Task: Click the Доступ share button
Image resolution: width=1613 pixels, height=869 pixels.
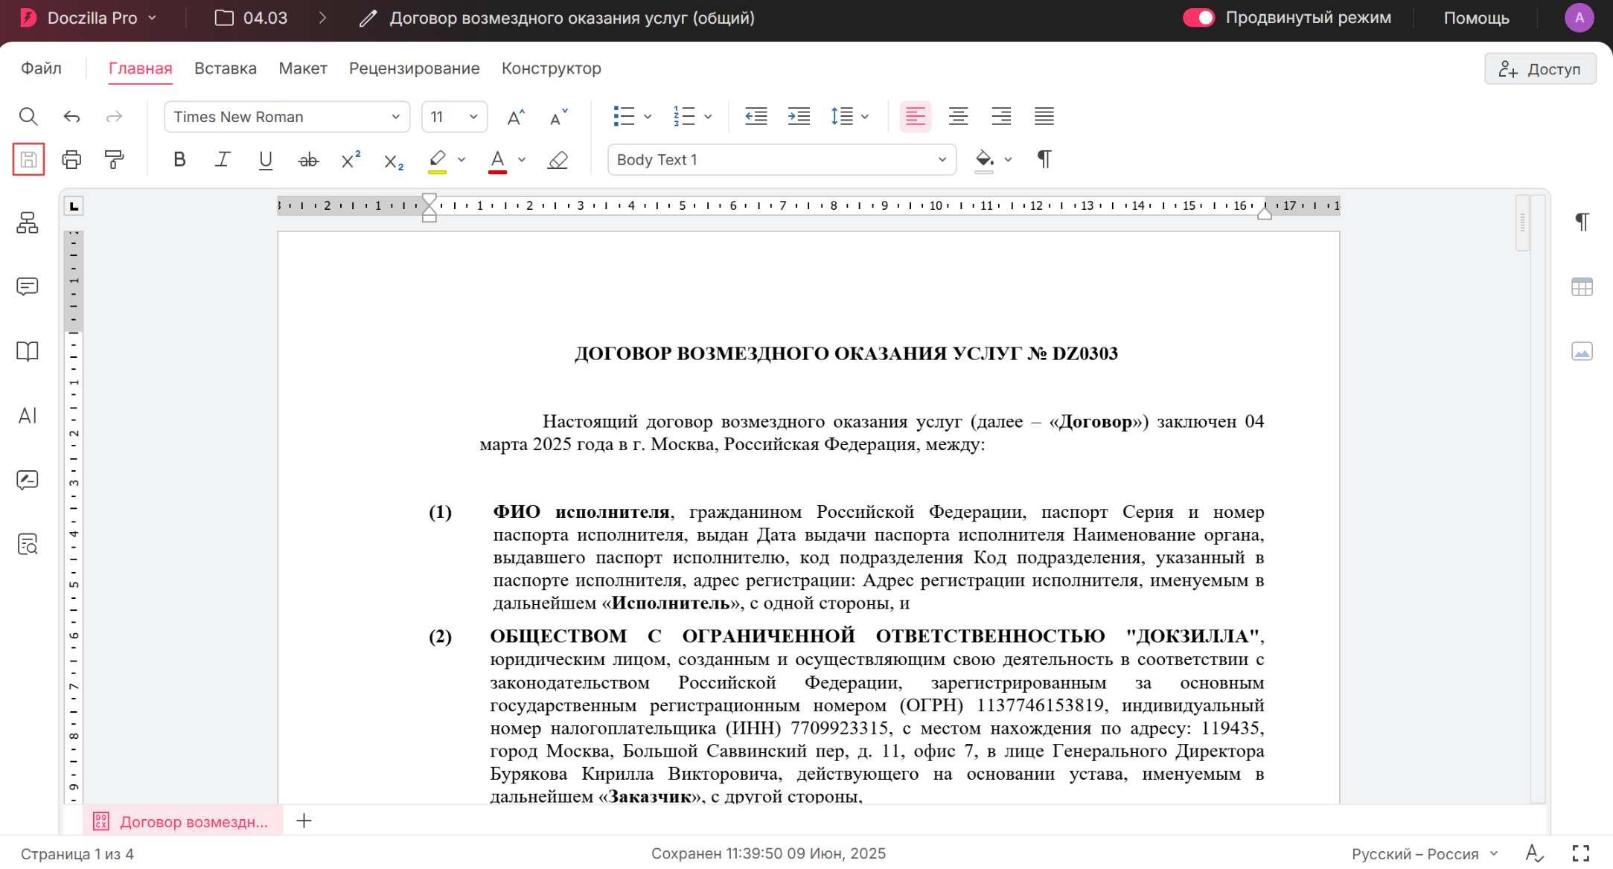Action: [1539, 69]
